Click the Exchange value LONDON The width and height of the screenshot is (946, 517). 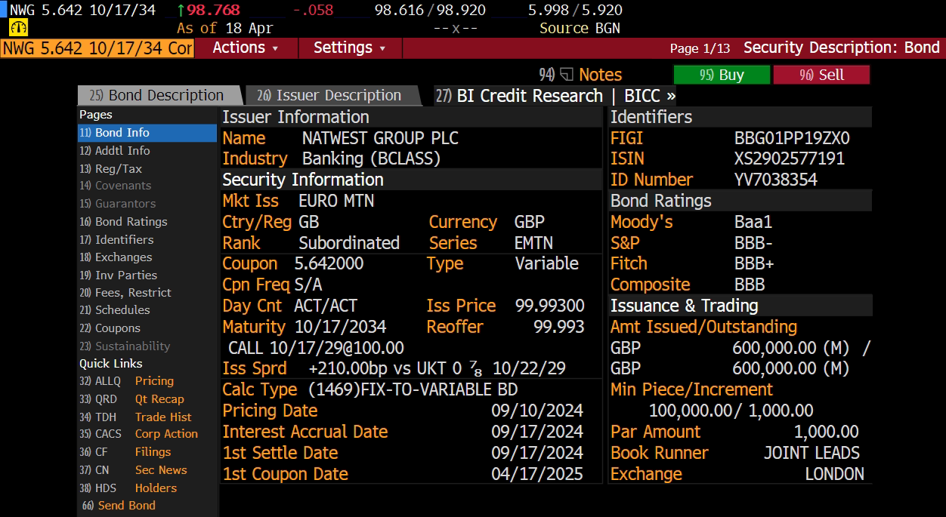tap(834, 474)
